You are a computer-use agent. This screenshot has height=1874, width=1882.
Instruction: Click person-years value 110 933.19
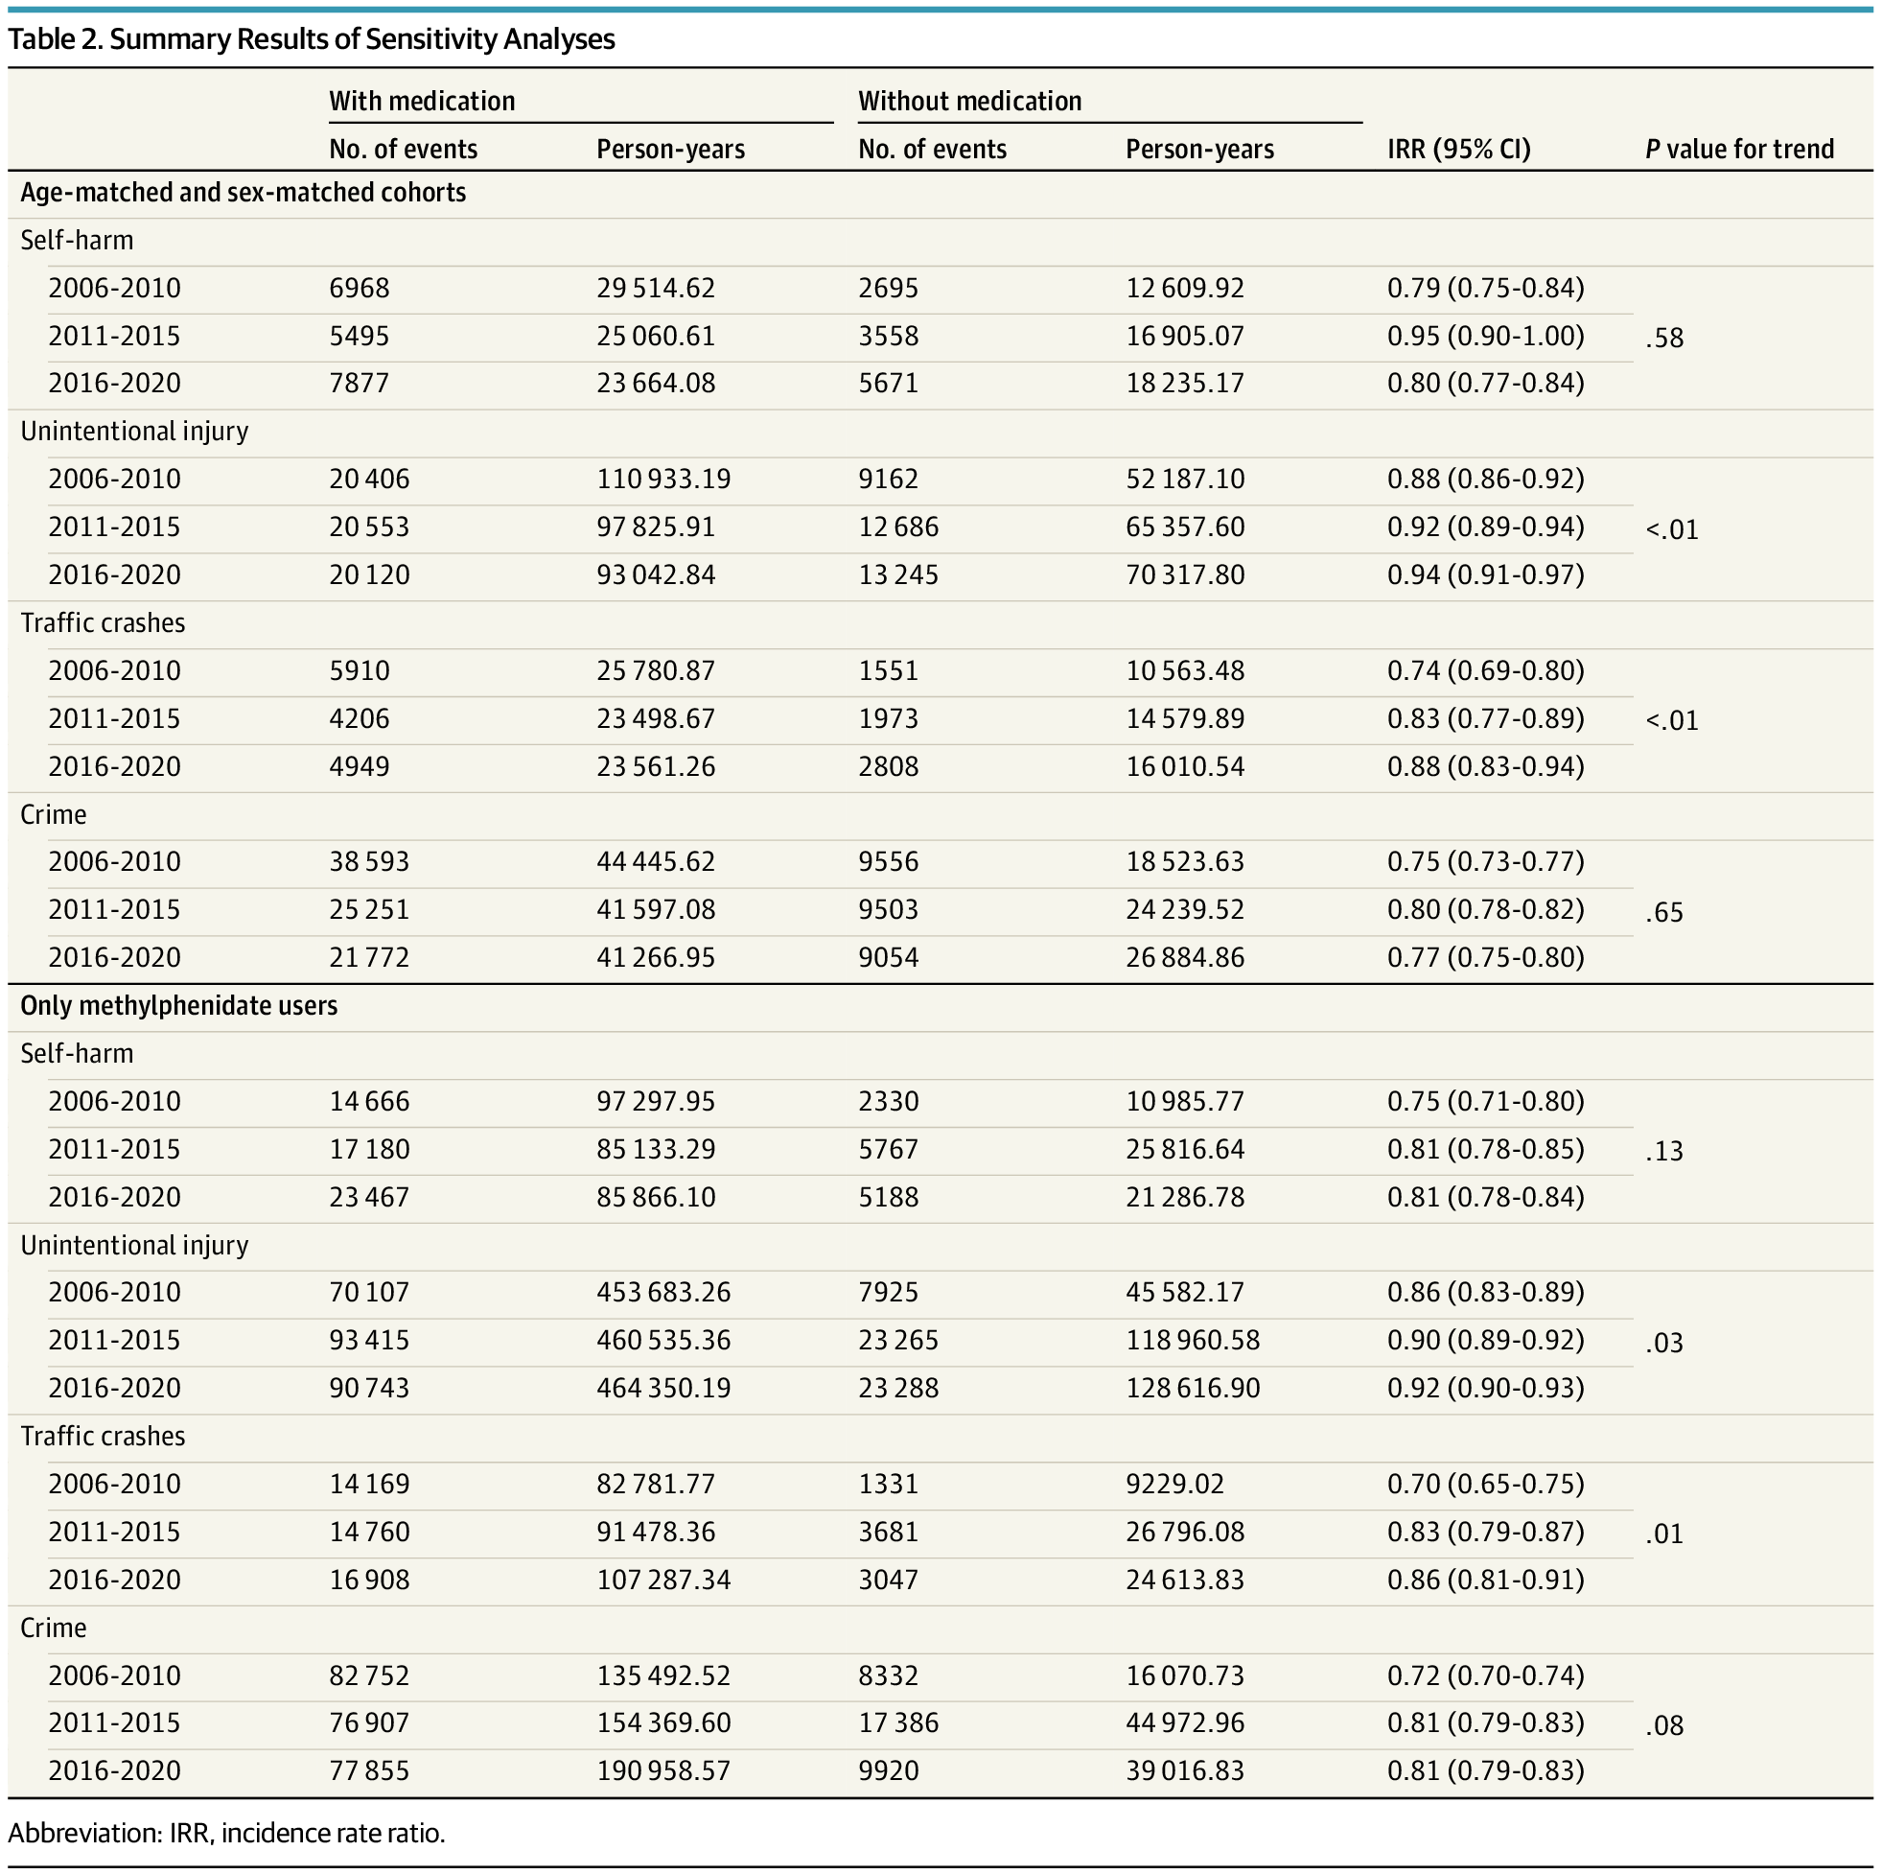point(663,480)
